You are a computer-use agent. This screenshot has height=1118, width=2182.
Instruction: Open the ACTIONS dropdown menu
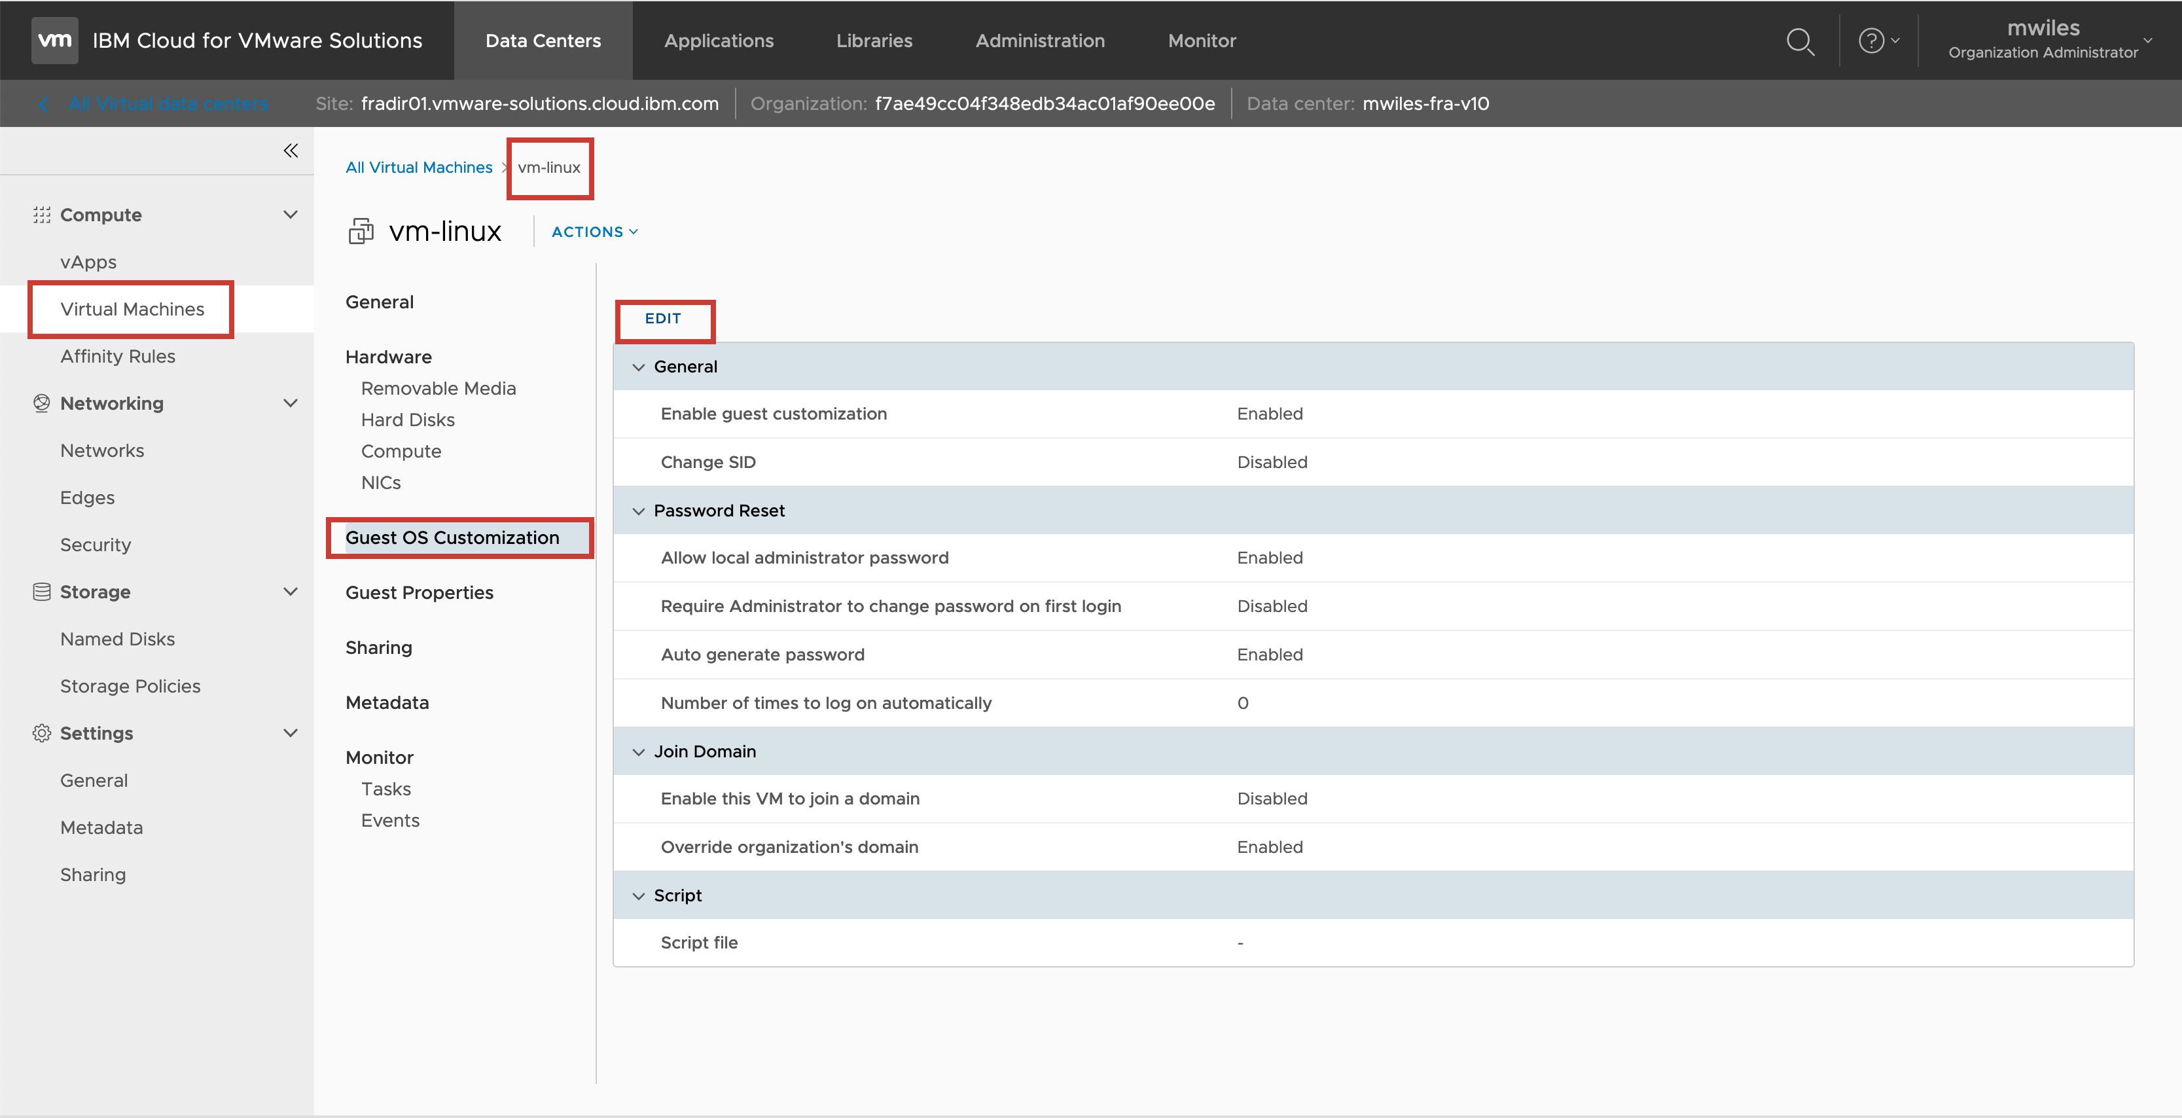click(x=595, y=232)
